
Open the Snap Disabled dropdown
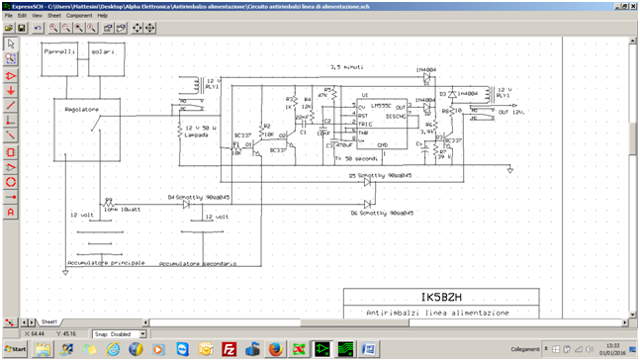[x=142, y=334]
